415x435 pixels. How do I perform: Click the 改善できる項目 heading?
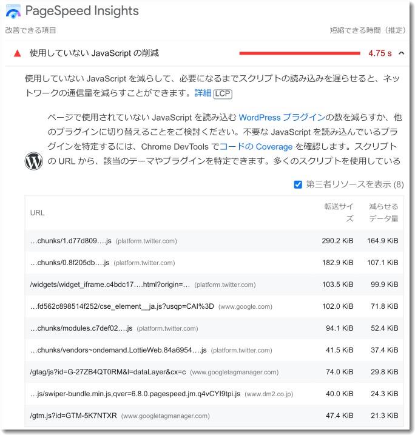(30, 30)
